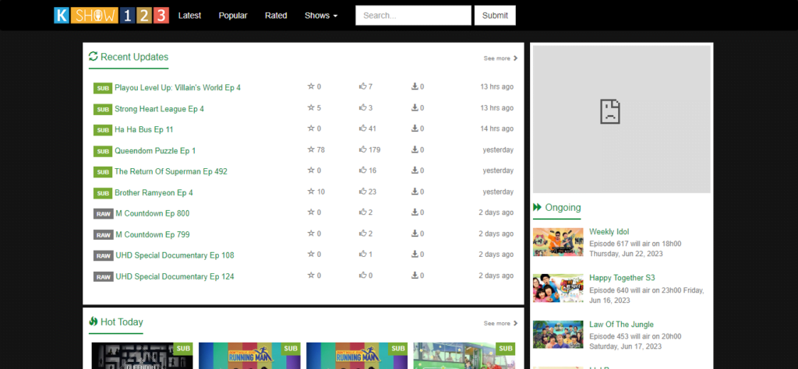
Task: Click SUB badge beside Queendom Puzzle Ep 1
Action: pyautogui.click(x=103, y=152)
